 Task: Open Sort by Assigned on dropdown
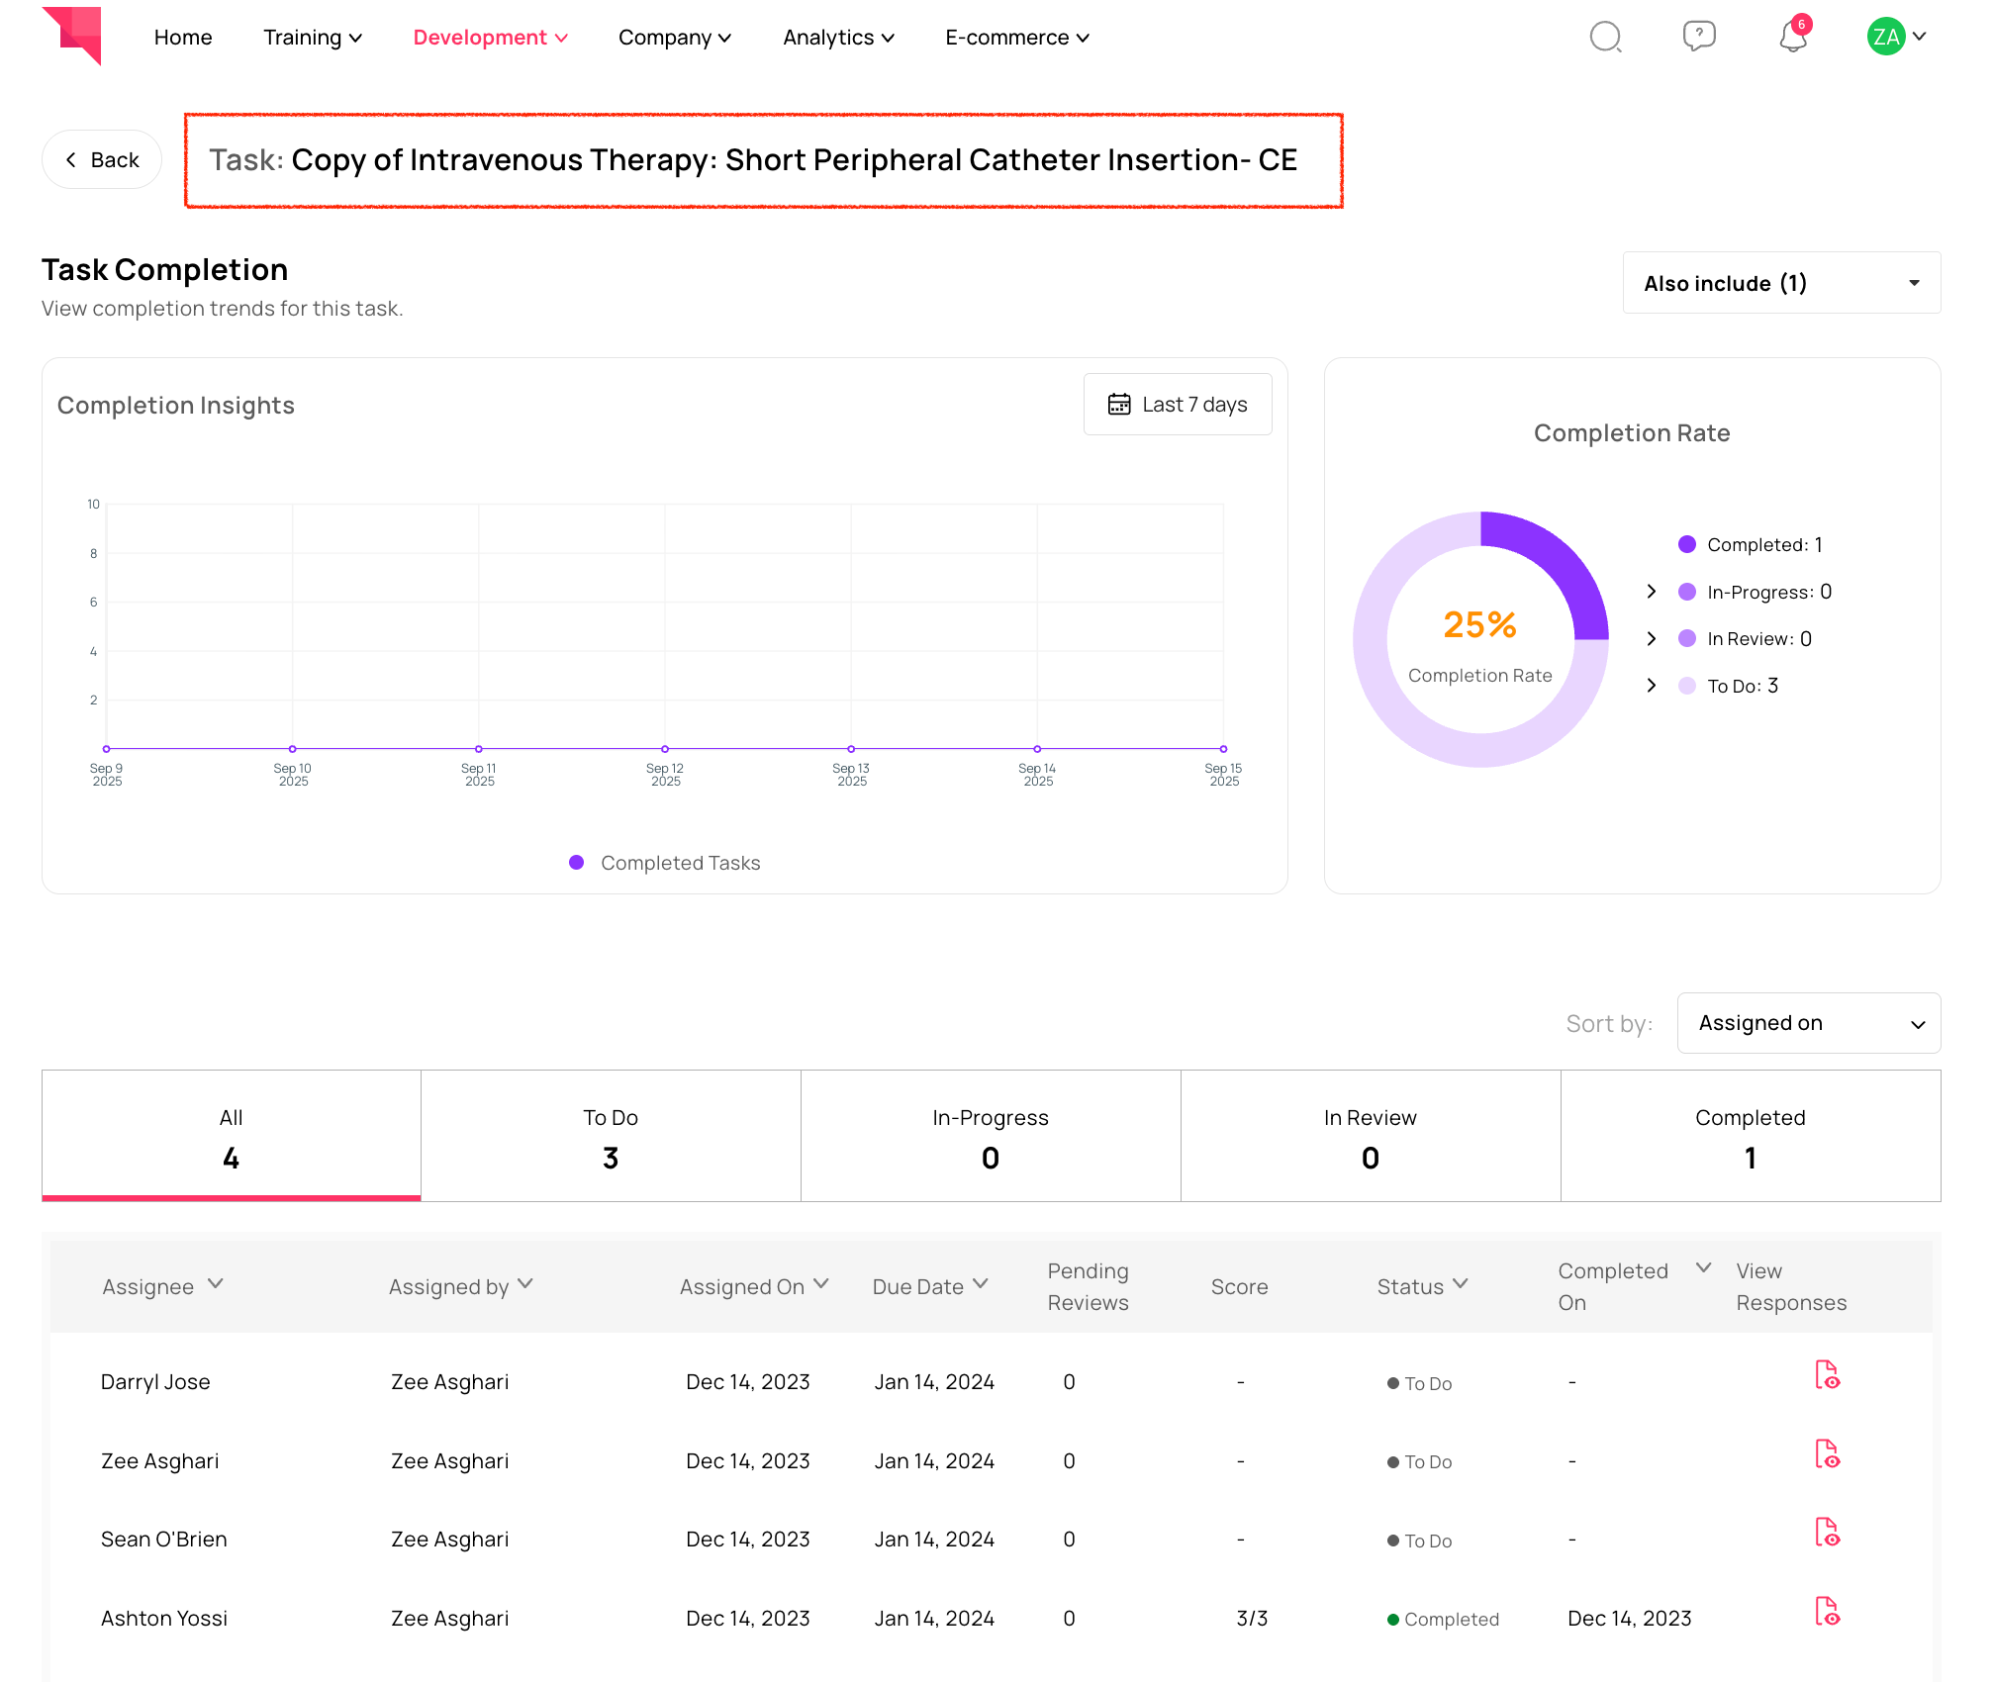point(1808,1023)
